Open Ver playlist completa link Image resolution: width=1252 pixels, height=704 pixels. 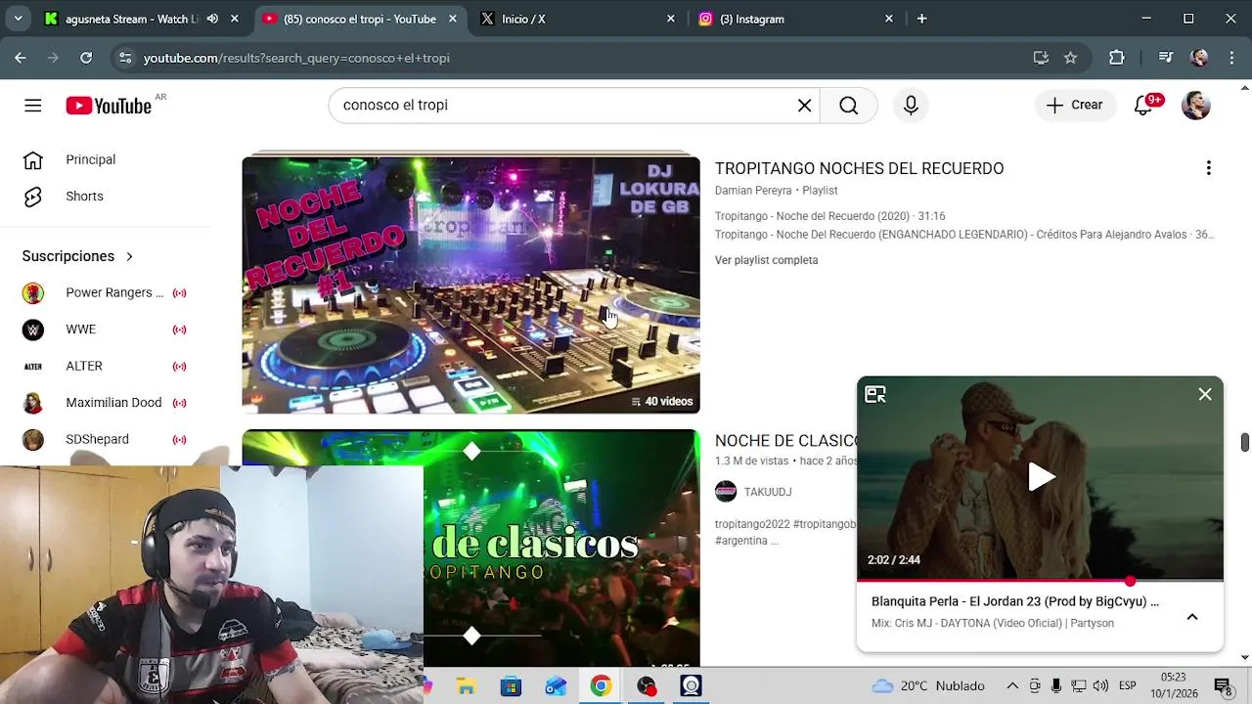pos(766,260)
